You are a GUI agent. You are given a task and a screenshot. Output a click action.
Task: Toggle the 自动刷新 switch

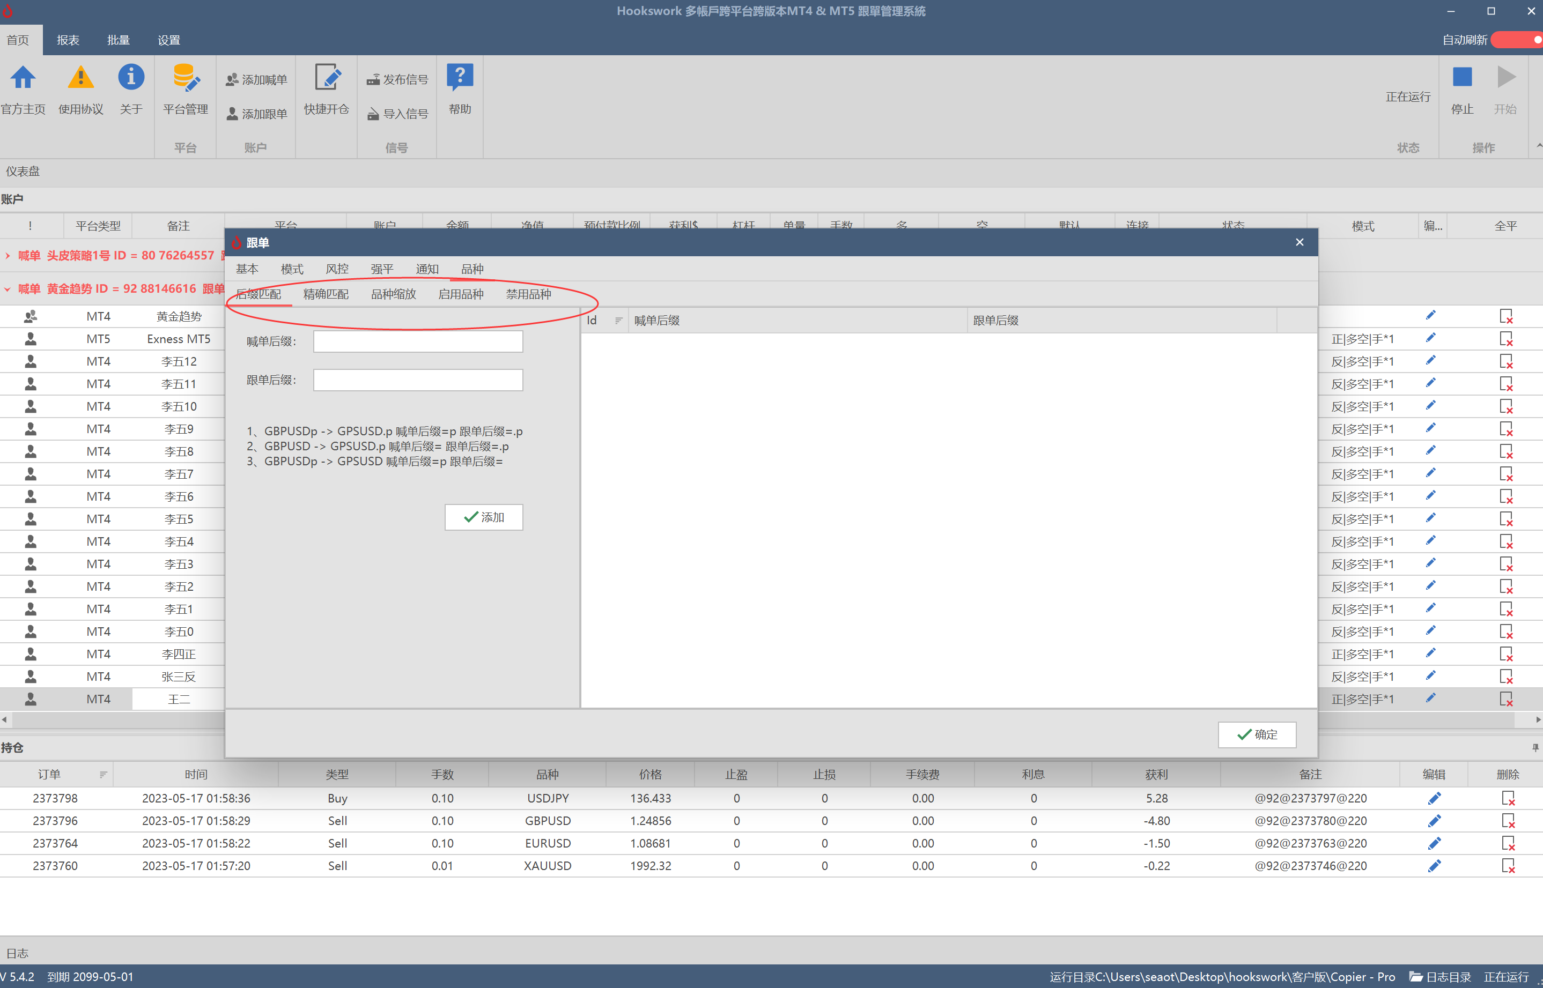coord(1517,40)
